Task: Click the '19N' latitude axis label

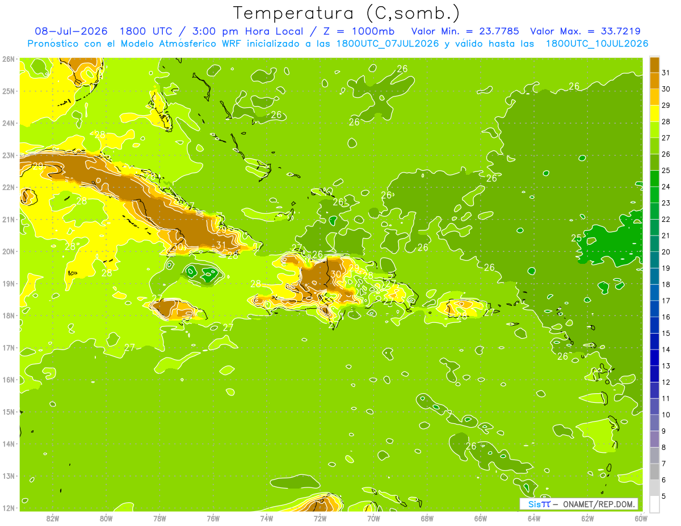Action: pos(8,284)
